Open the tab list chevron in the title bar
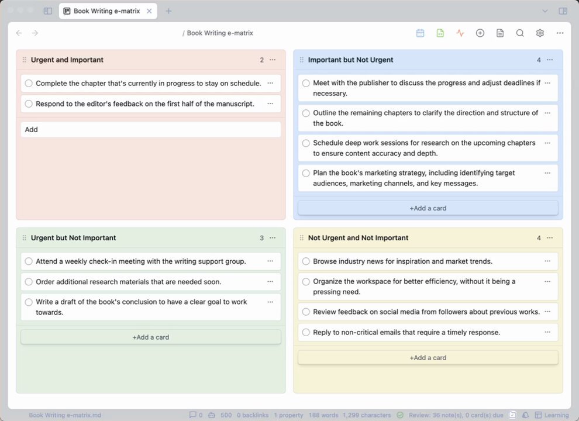The height and width of the screenshot is (421, 579). point(544,11)
